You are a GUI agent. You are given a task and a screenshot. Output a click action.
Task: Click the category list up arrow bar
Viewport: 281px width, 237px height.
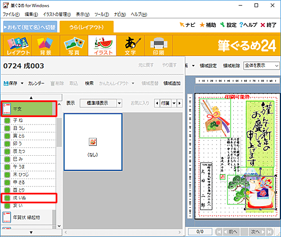coord(31,97)
